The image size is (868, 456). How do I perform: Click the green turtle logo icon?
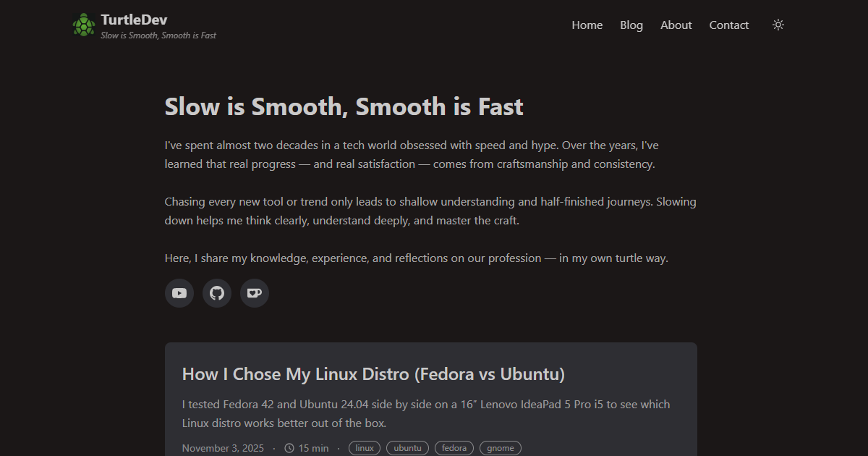click(x=84, y=25)
